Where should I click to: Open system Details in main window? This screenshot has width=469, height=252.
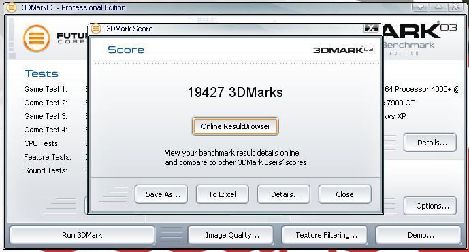point(430,143)
